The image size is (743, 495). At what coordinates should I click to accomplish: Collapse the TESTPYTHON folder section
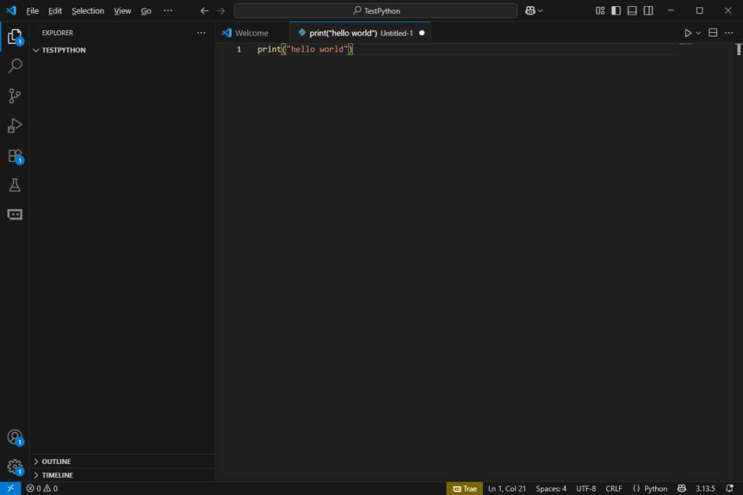click(x=122, y=49)
